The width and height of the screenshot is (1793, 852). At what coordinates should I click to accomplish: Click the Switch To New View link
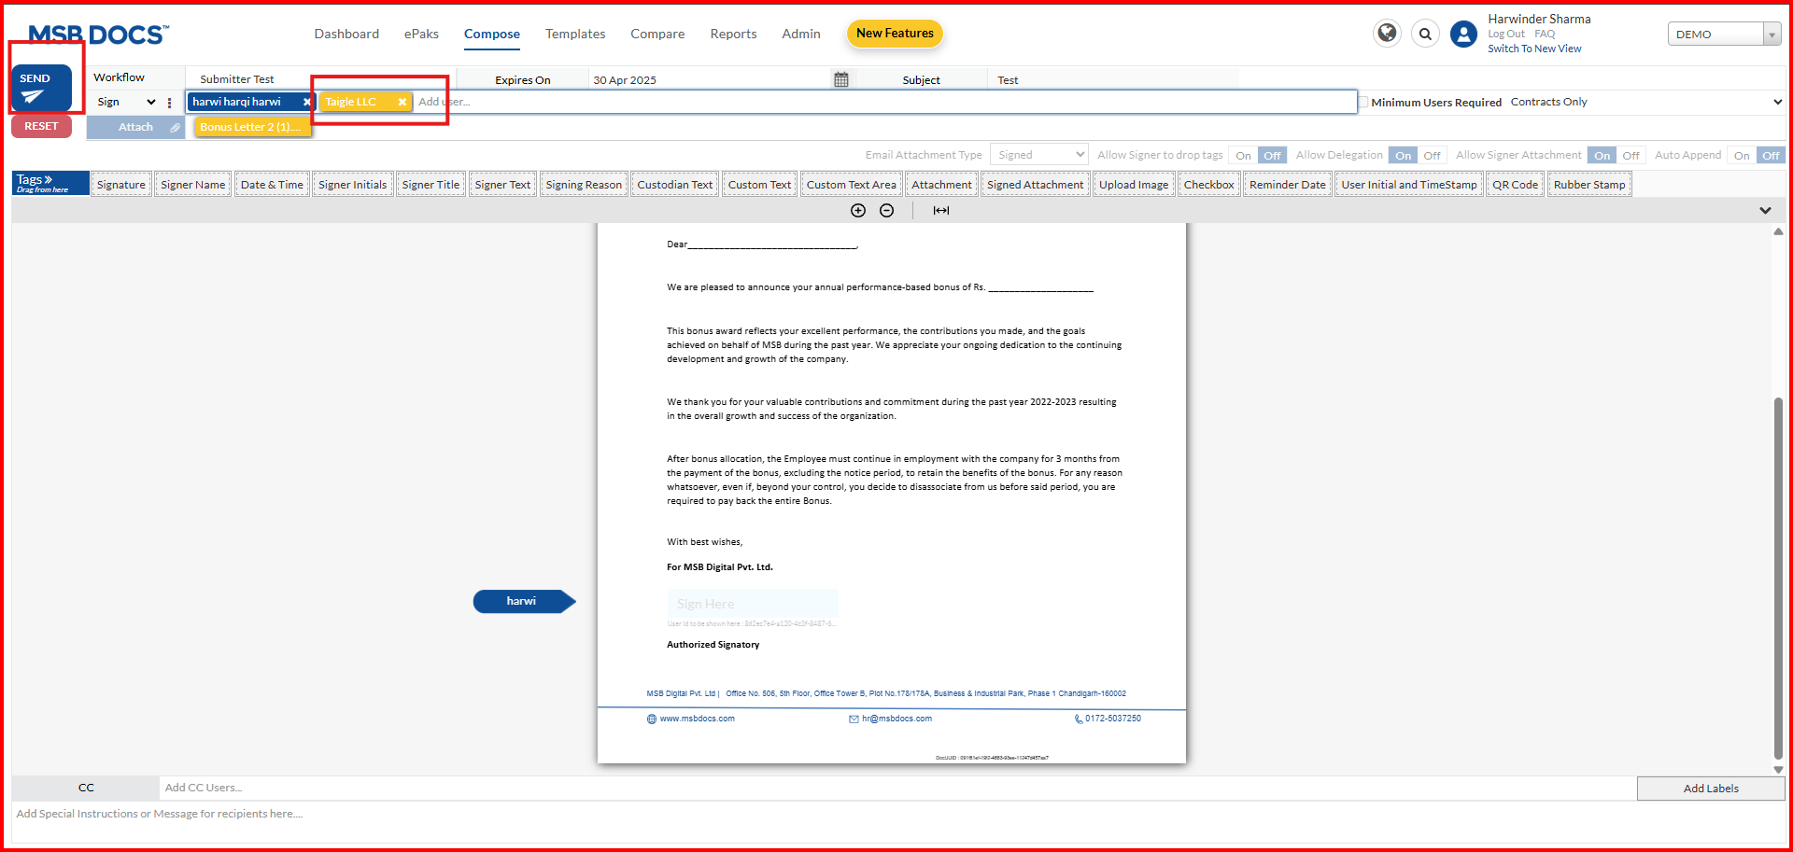1534,49
